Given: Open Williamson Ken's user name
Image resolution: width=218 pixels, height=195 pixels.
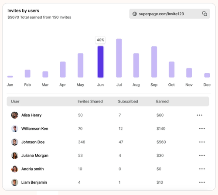Looking at the screenshot, I should click(x=34, y=129).
